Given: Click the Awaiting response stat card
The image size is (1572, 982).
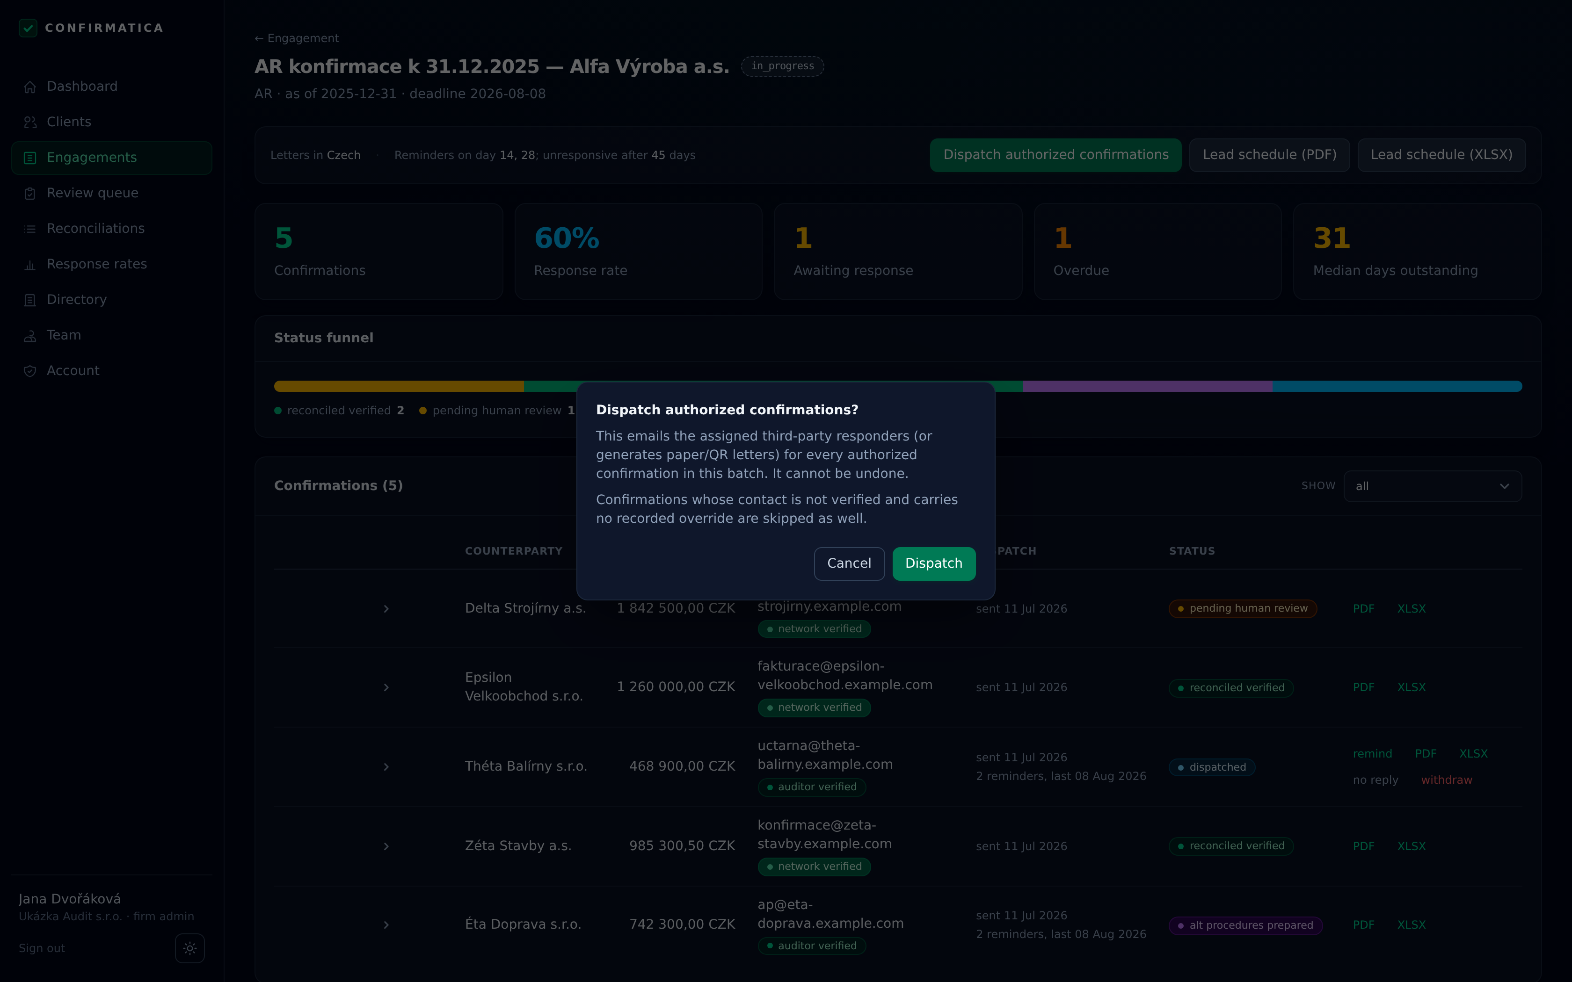Looking at the screenshot, I should 898,252.
